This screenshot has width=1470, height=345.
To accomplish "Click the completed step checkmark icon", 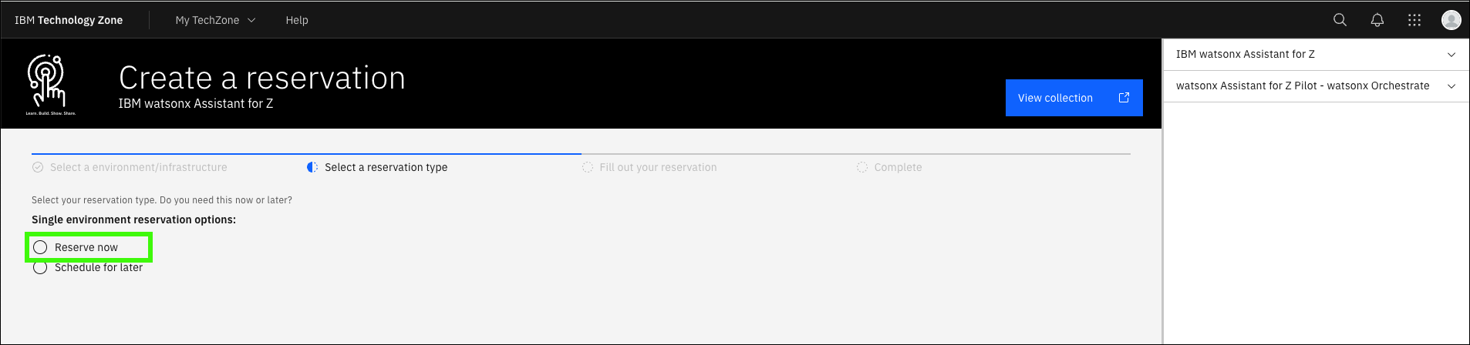I will (38, 167).
